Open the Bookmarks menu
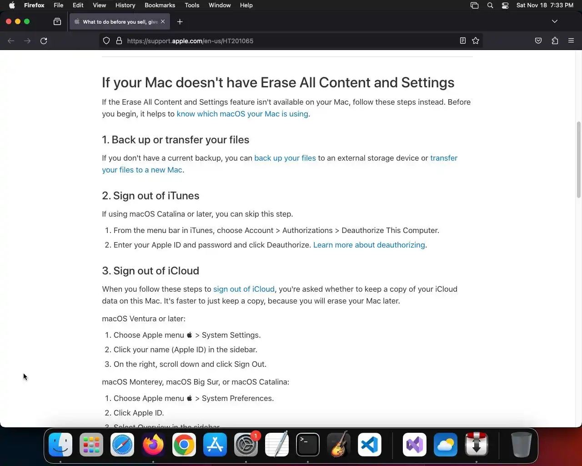Image resolution: width=582 pixels, height=466 pixels. click(x=160, y=5)
